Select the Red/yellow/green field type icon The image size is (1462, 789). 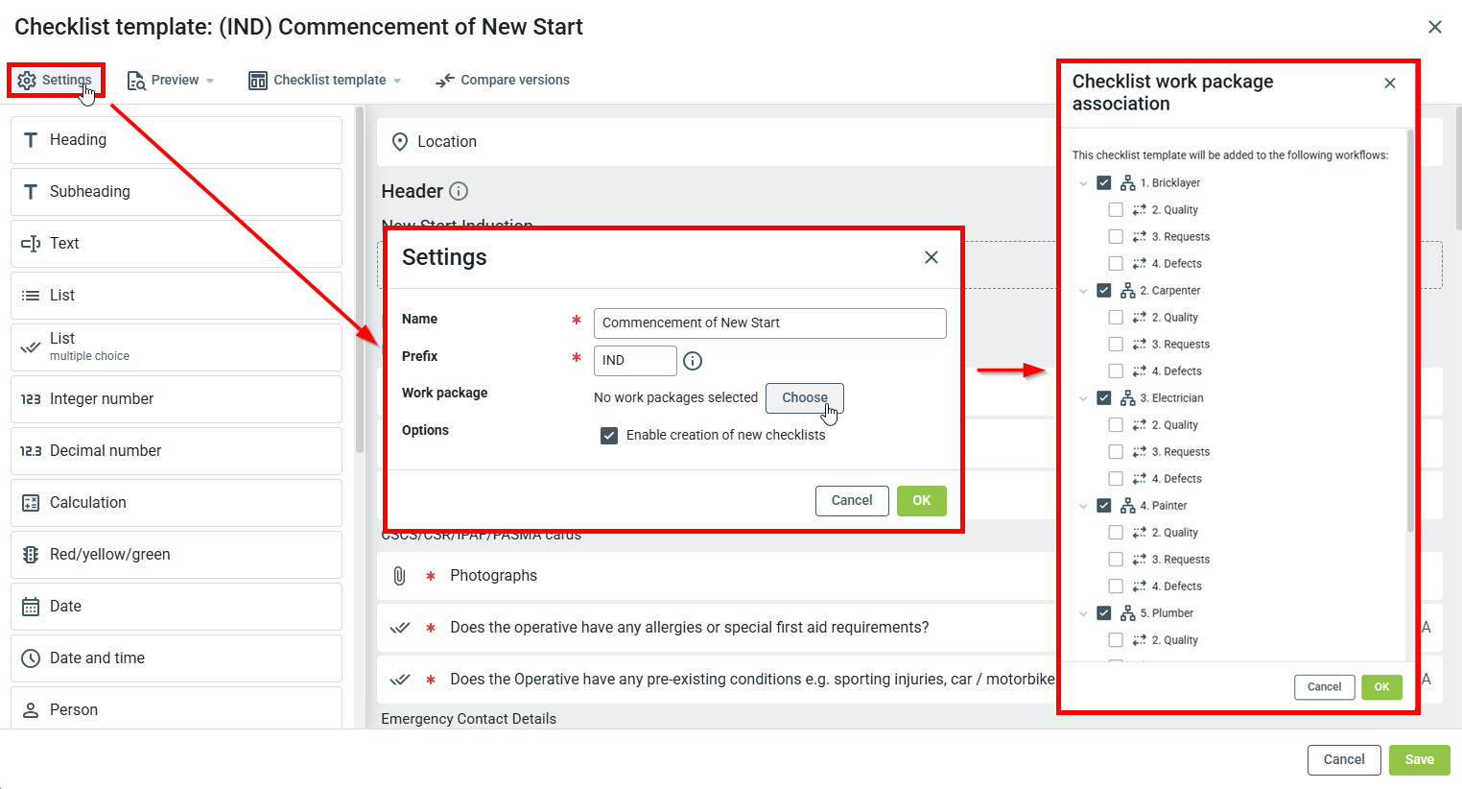coord(31,555)
